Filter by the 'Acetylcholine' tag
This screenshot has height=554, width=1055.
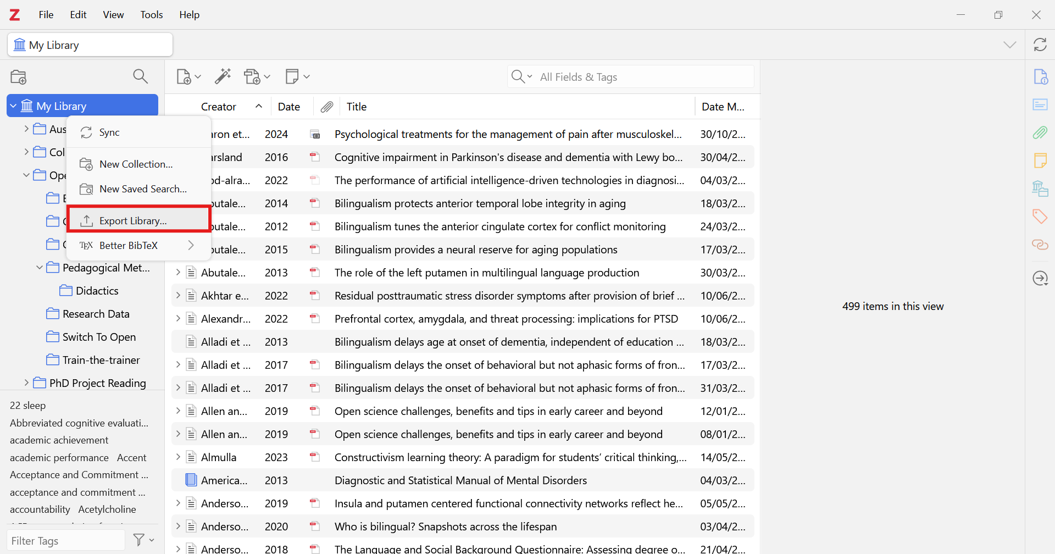coord(107,509)
